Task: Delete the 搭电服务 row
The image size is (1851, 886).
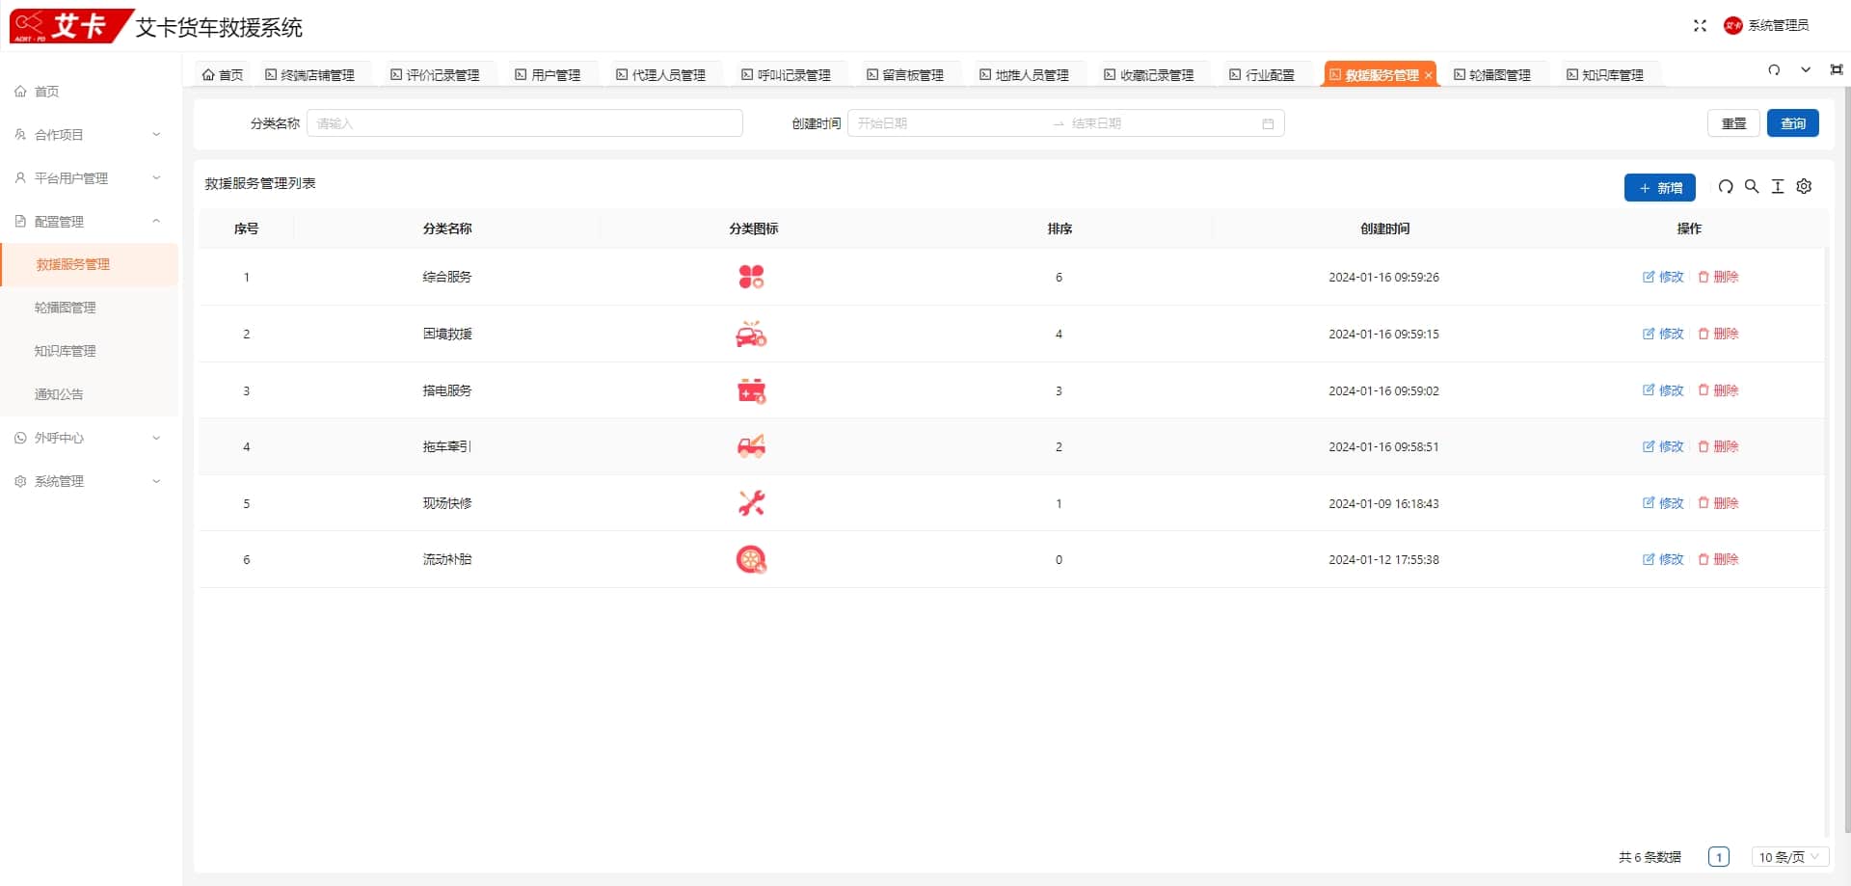Action: coord(1718,390)
